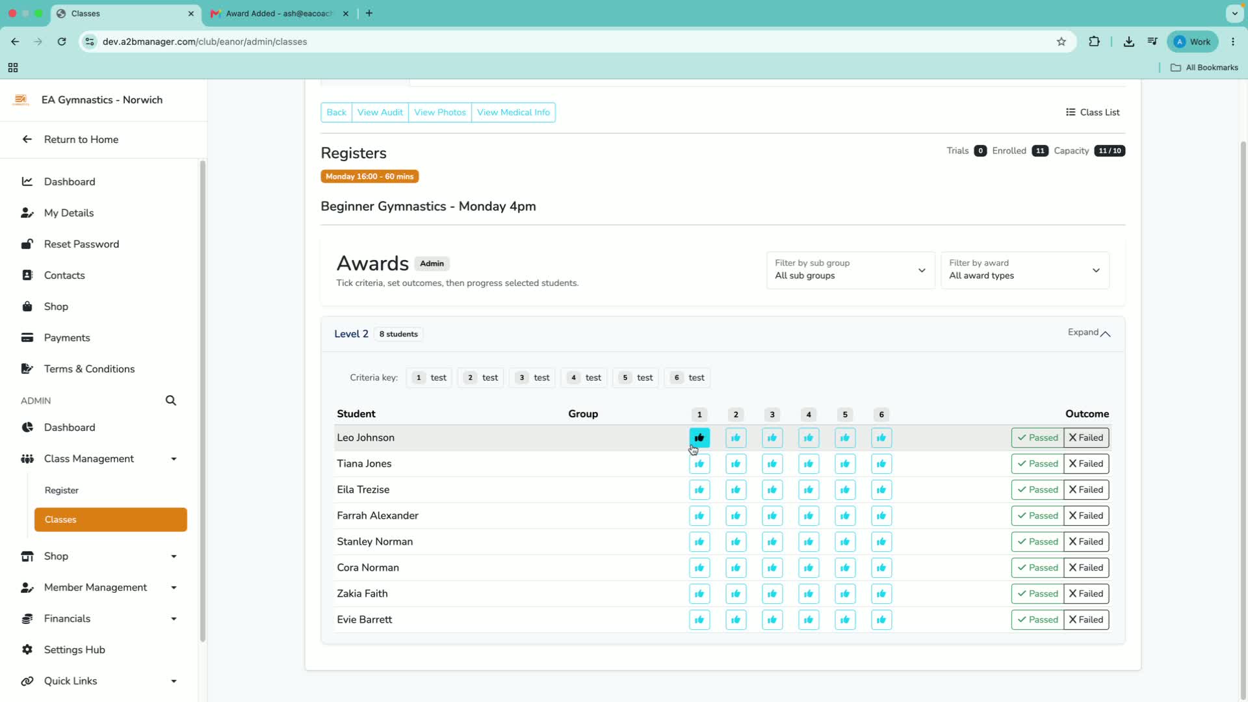Toggle criteria 3 thumbs-up for Tiana Jones
This screenshot has width=1248, height=702.
(772, 463)
